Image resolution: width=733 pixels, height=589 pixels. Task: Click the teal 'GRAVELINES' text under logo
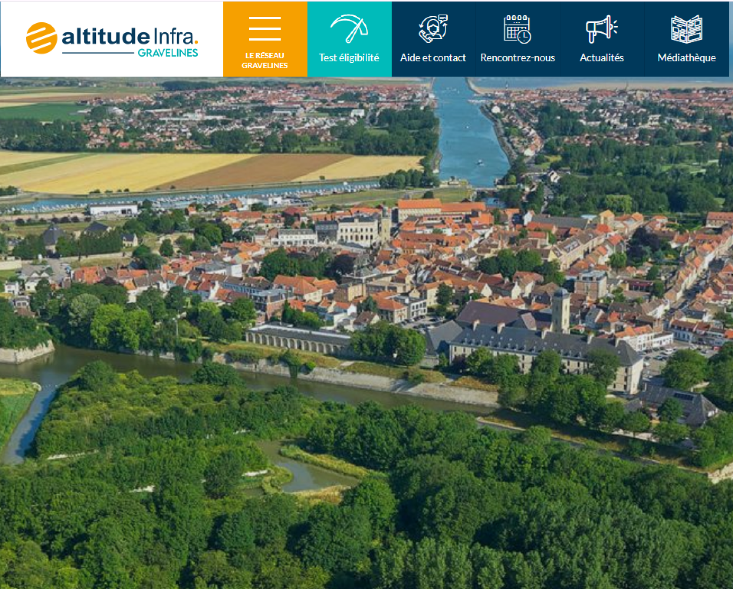click(168, 53)
